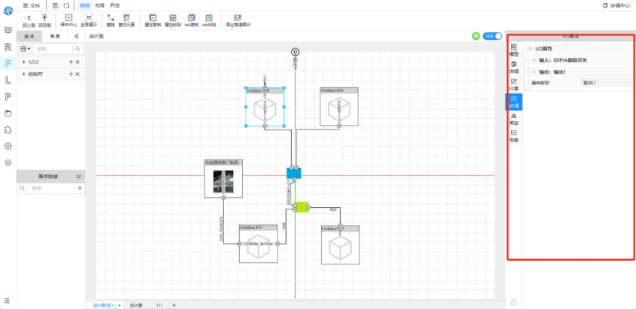Viewport: 636px width, 309px height.
Task: Open the L module in left sidebar
Action: pos(8,80)
